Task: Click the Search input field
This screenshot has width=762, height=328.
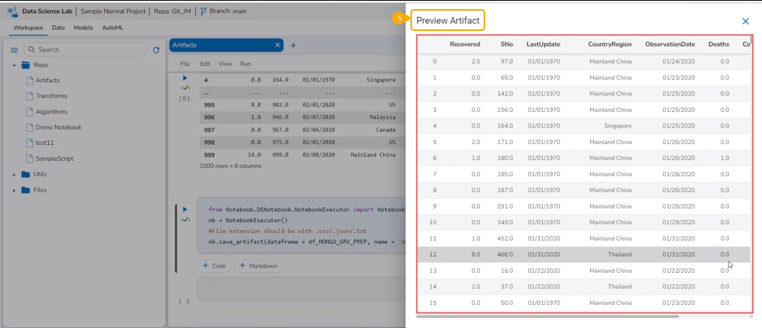Action: coord(87,50)
